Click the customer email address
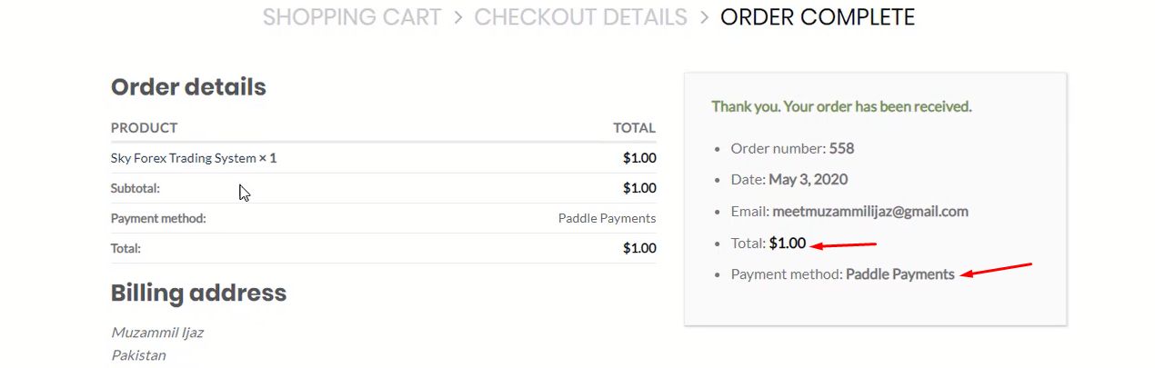Viewport: 1155px width, 368px height. pyautogui.click(x=869, y=211)
